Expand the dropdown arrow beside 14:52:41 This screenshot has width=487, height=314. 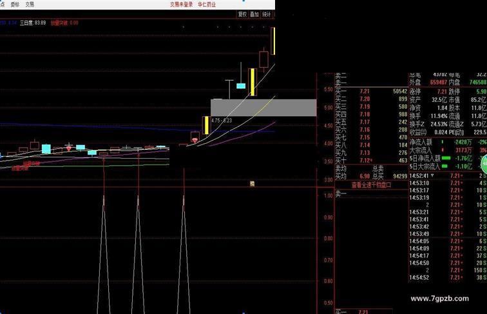coord(432,175)
